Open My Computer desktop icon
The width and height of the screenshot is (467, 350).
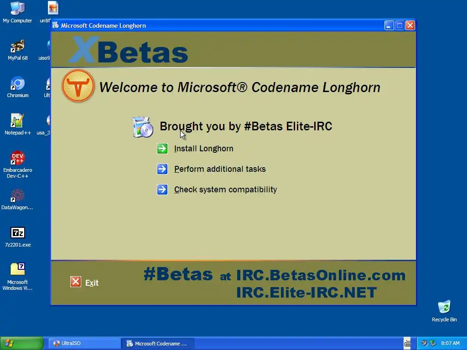[x=18, y=12]
